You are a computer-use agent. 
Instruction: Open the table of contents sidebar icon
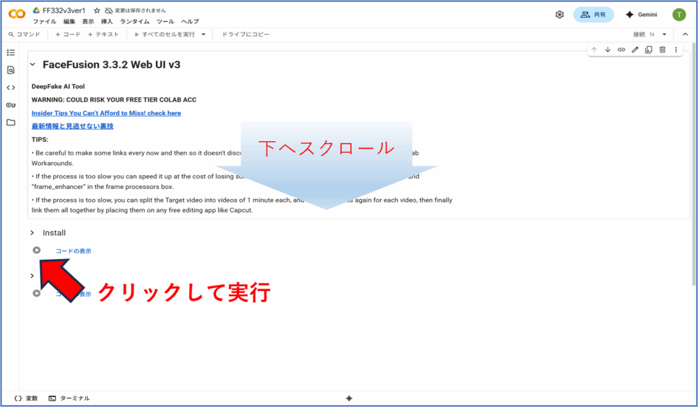(x=11, y=52)
